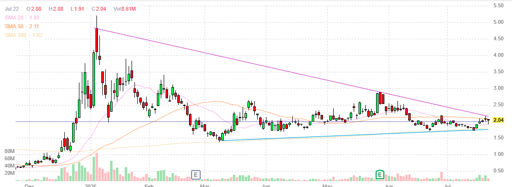Click the Feb month label

149,186
